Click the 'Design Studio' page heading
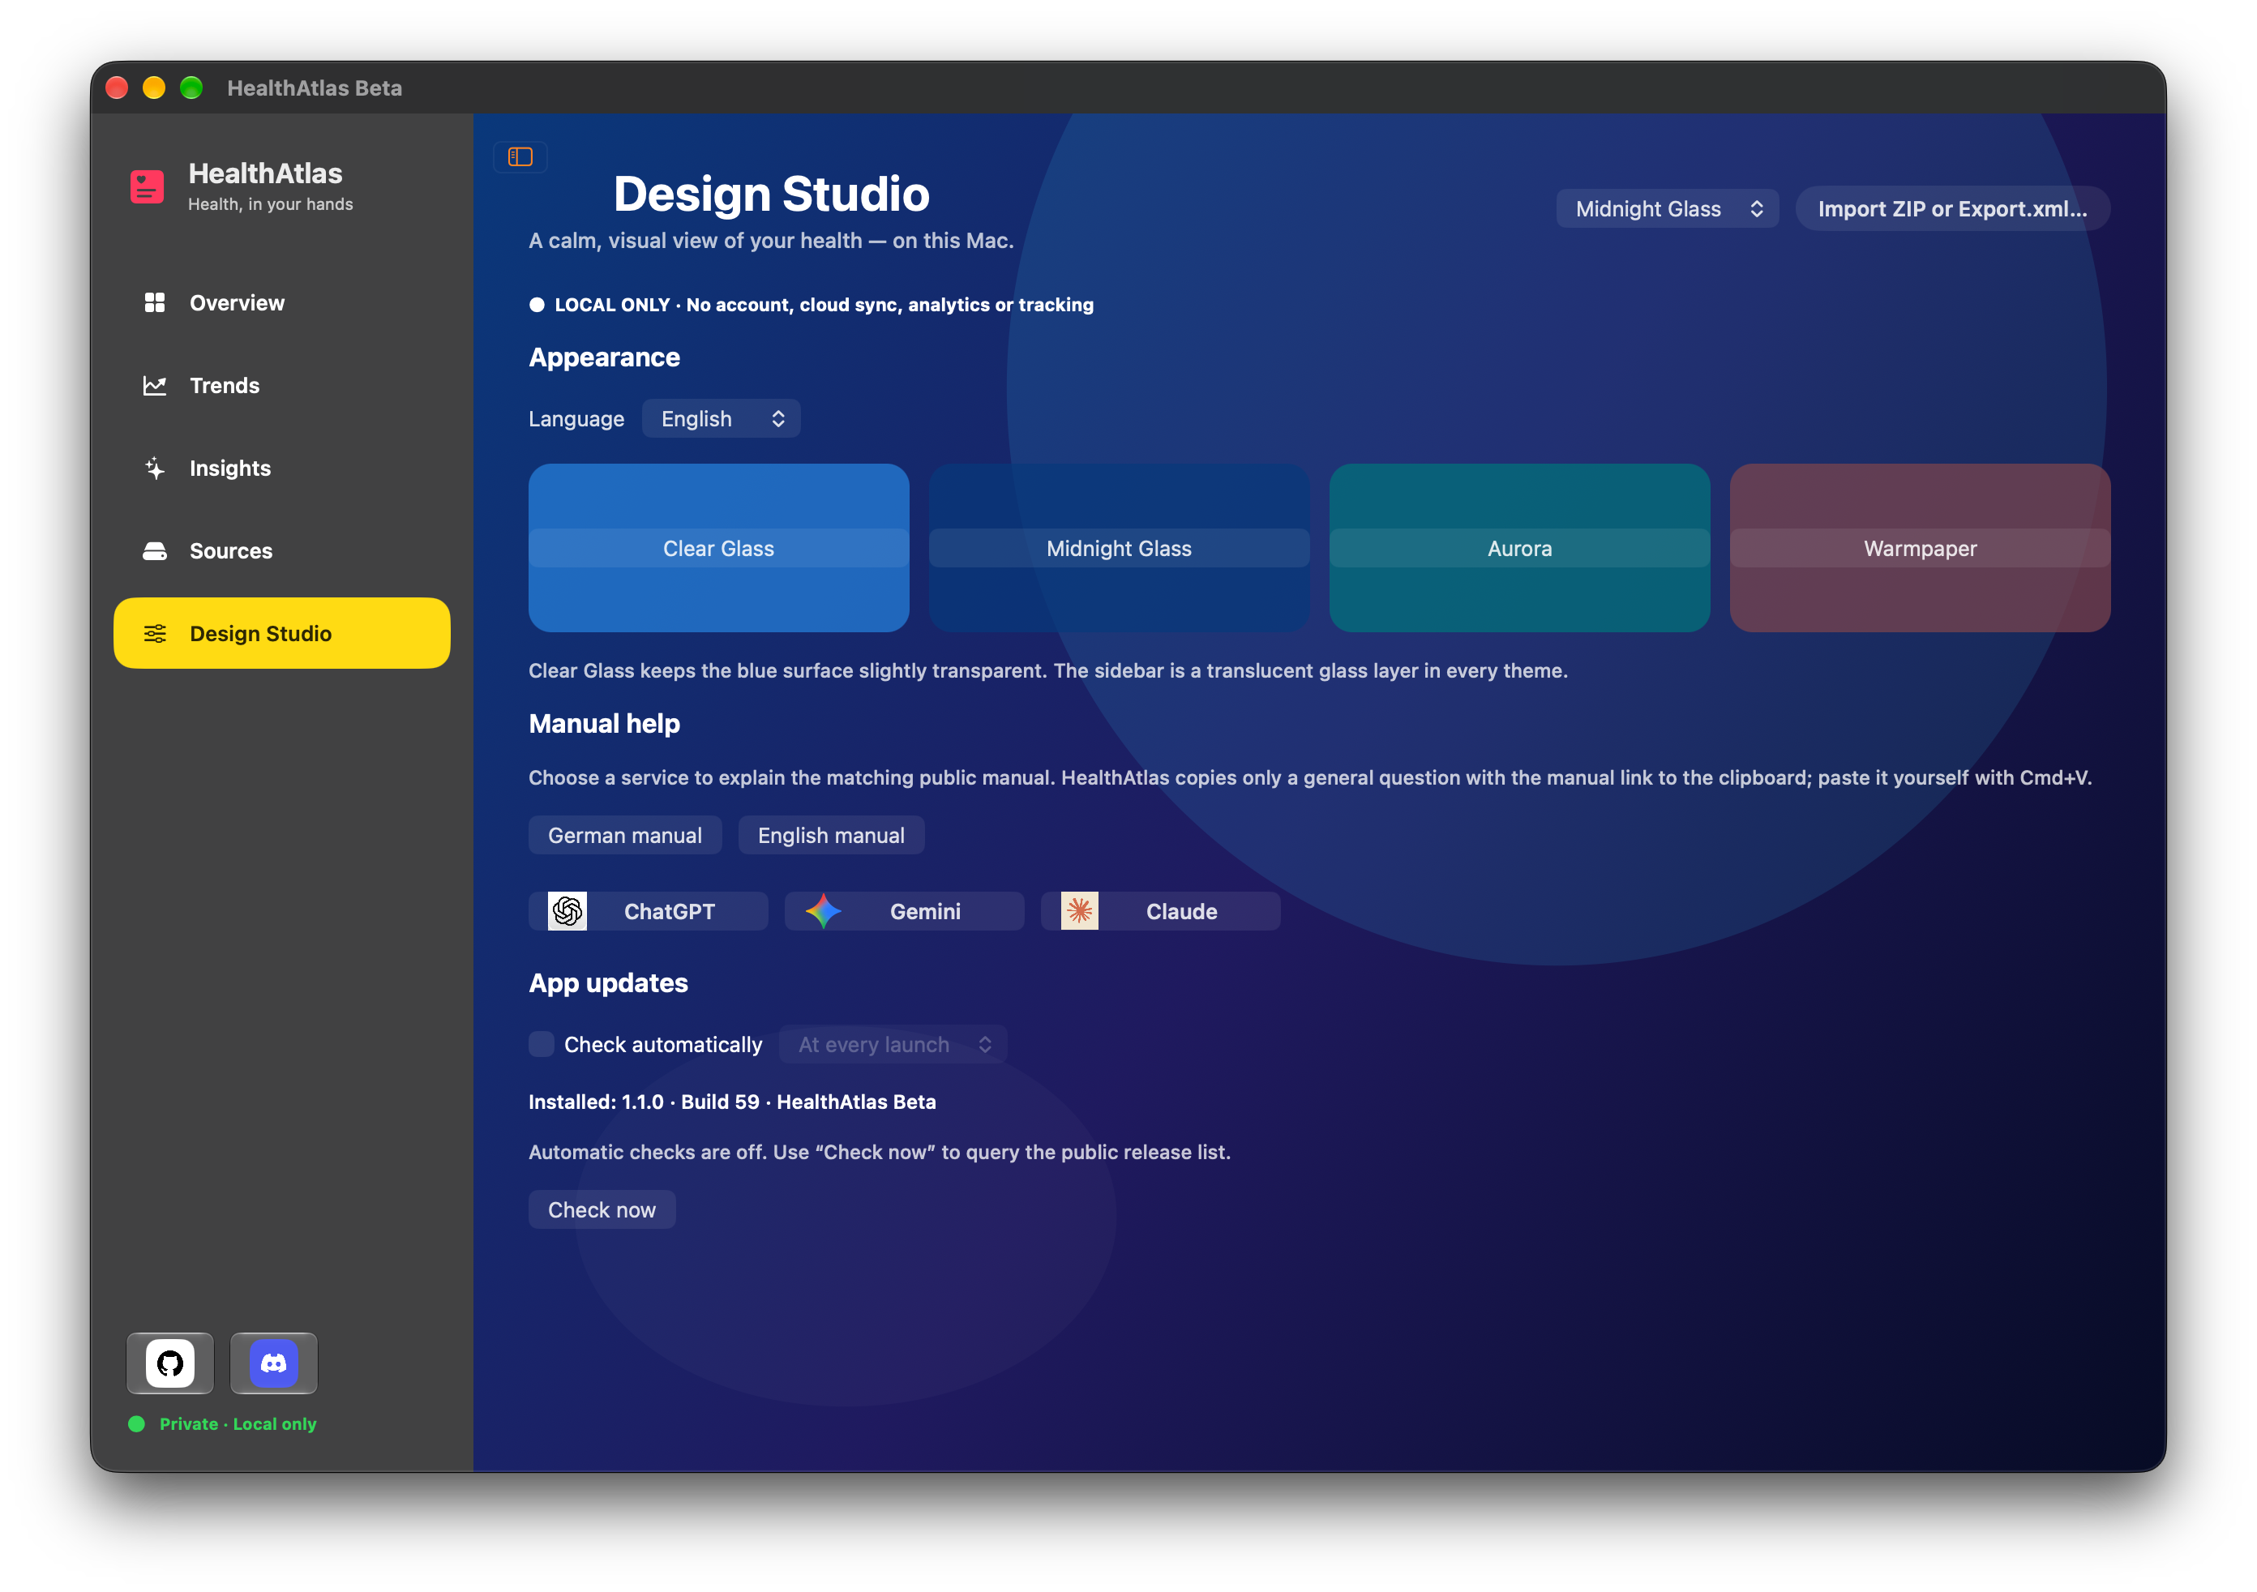The image size is (2257, 1592). 771,194
